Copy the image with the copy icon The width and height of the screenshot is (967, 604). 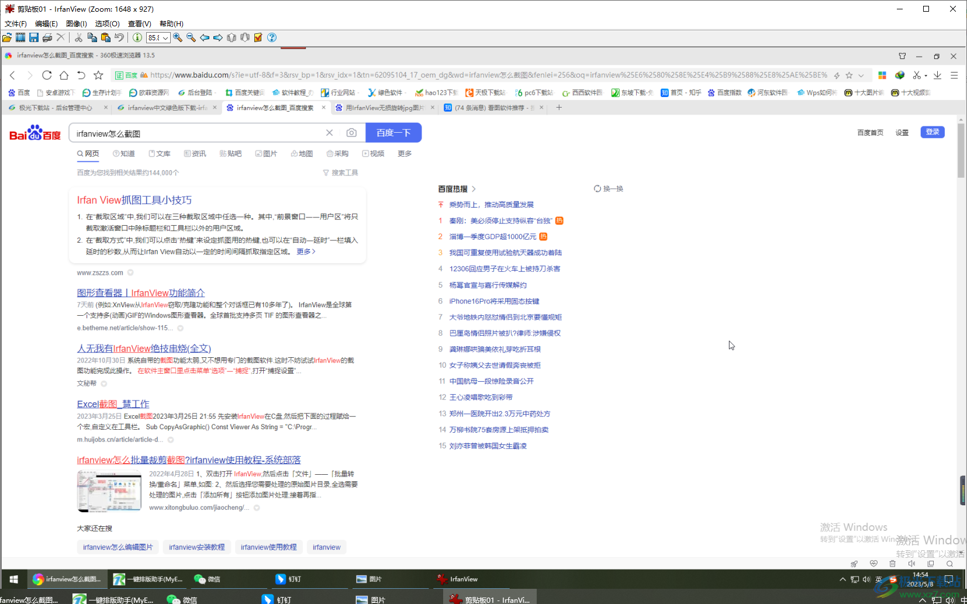(92, 37)
